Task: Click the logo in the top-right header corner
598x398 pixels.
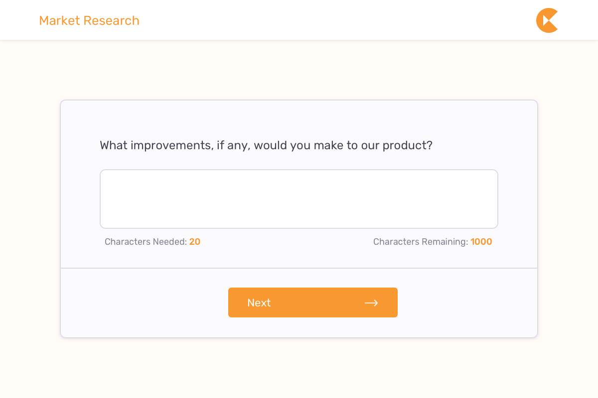Action: pos(547,20)
